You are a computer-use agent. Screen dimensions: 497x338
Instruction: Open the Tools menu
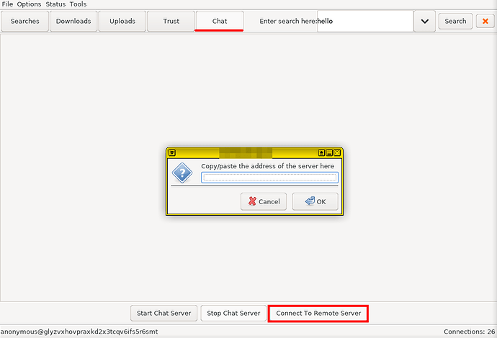coord(78,4)
